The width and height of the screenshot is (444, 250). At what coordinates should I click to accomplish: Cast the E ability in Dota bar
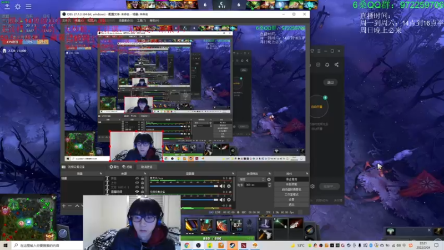221,226
